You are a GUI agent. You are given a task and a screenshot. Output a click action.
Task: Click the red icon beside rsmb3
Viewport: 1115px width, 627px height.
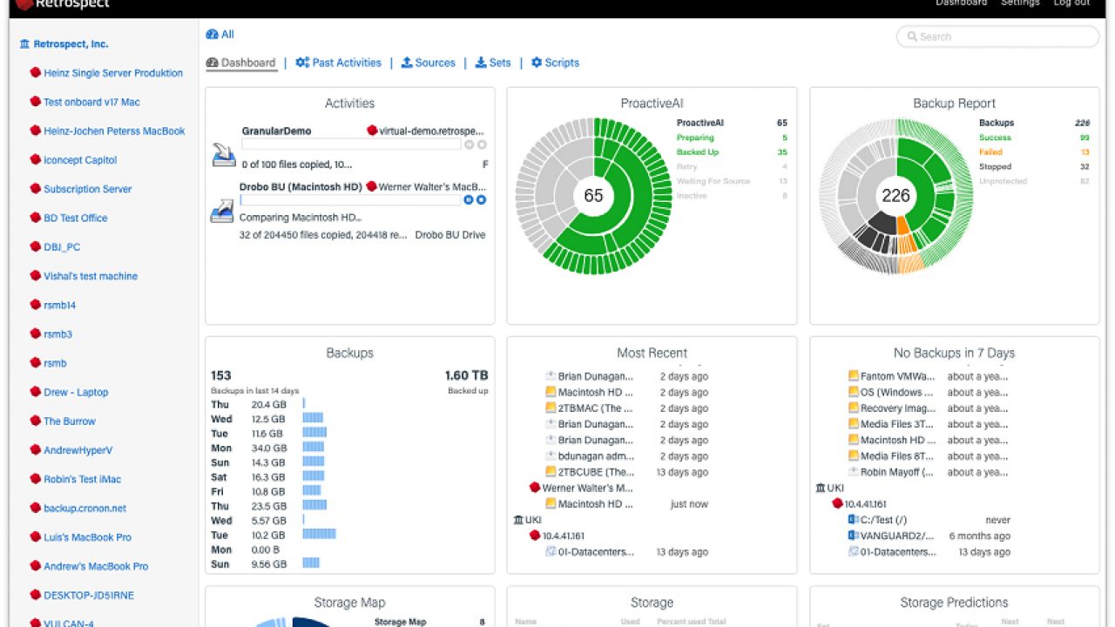click(36, 334)
